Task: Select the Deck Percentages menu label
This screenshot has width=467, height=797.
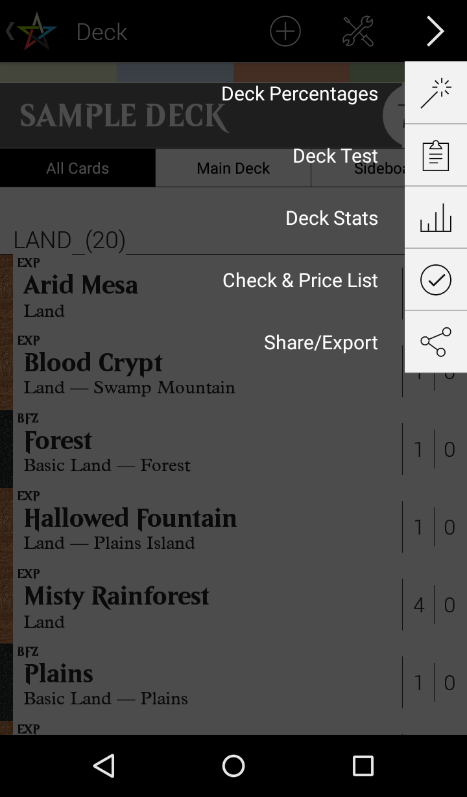Action: pos(299,93)
